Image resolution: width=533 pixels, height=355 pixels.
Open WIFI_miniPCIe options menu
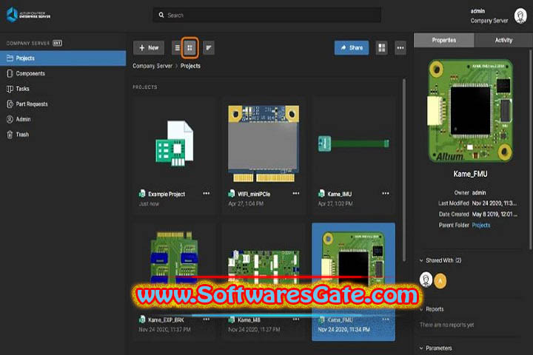(x=296, y=194)
